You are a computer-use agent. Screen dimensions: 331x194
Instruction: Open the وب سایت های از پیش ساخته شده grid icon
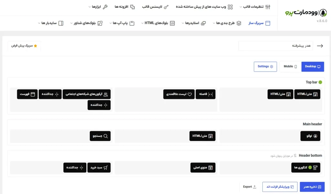tap(230, 7)
